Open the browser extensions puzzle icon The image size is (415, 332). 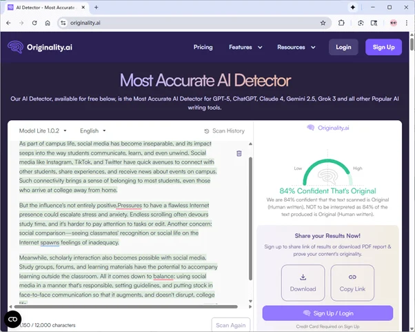pyautogui.click(x=342, y=23)
